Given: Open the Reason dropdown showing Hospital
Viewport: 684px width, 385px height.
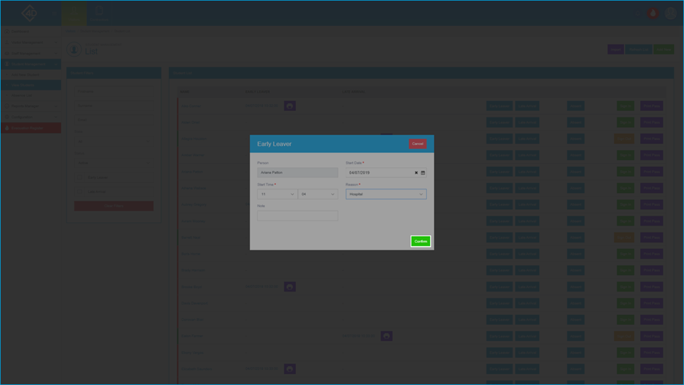Looking at the screenshot, I should coord(386,194).
